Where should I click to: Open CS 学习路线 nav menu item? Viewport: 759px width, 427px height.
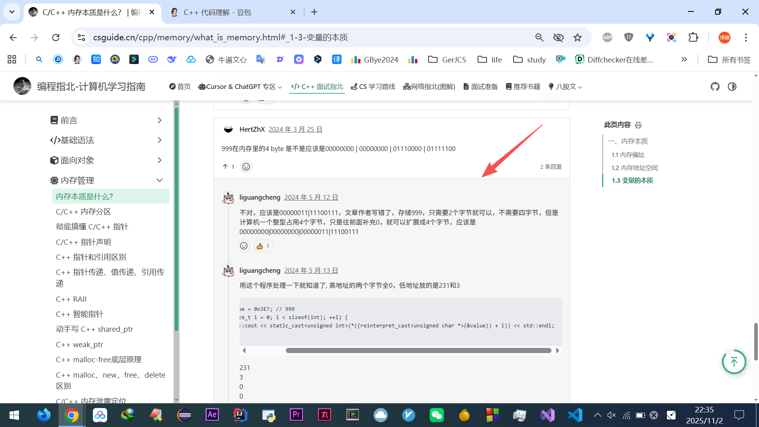coord(373,87)
